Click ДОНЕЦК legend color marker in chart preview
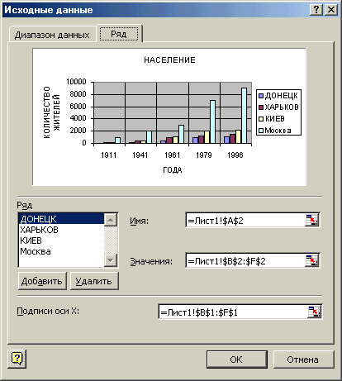The width and height of the screenshot is (342, 381). tap(261, 96)
